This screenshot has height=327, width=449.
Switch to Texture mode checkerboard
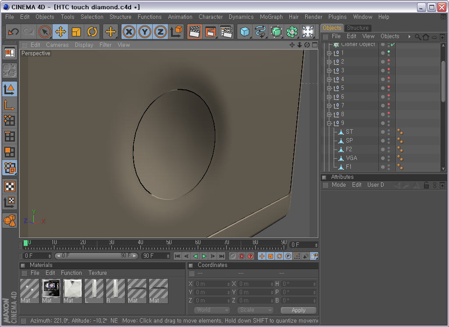pos(10,187)
